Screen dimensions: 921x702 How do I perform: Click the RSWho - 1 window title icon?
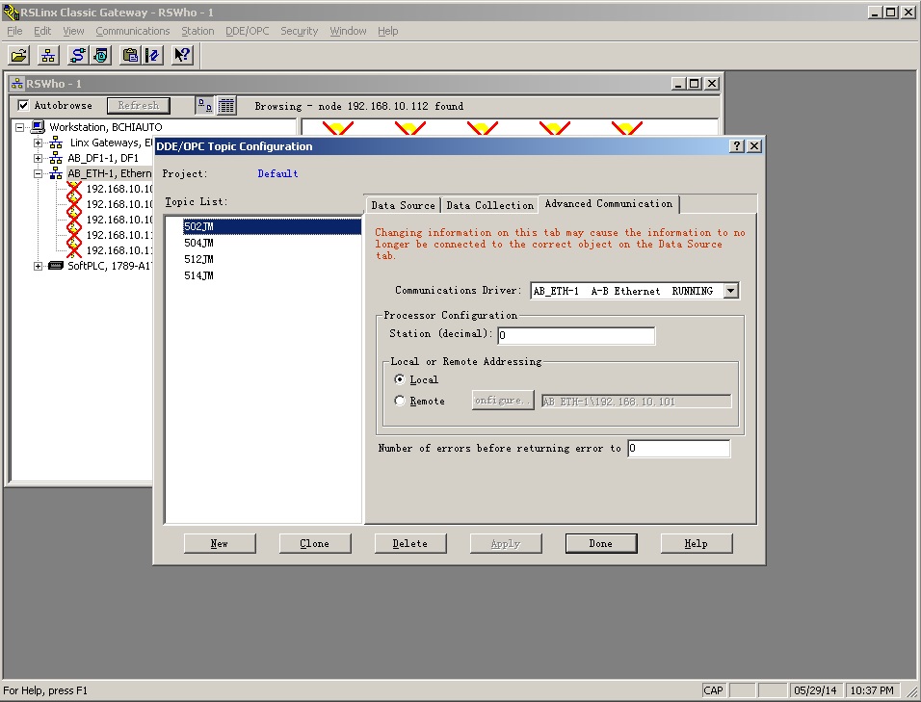(17, 84)
